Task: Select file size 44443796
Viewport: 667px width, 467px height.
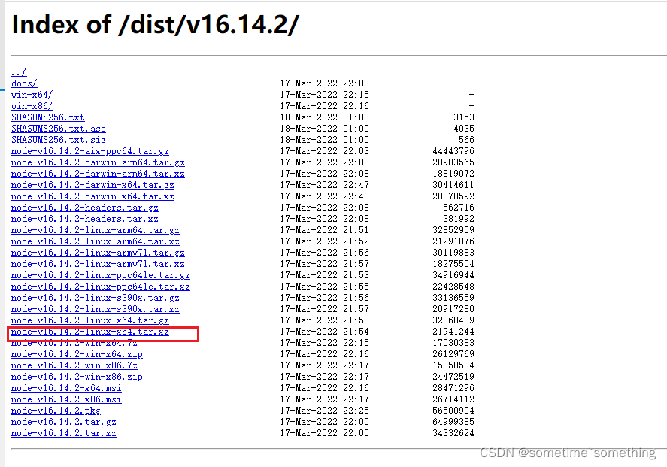Action: click(x=453, y=151)
